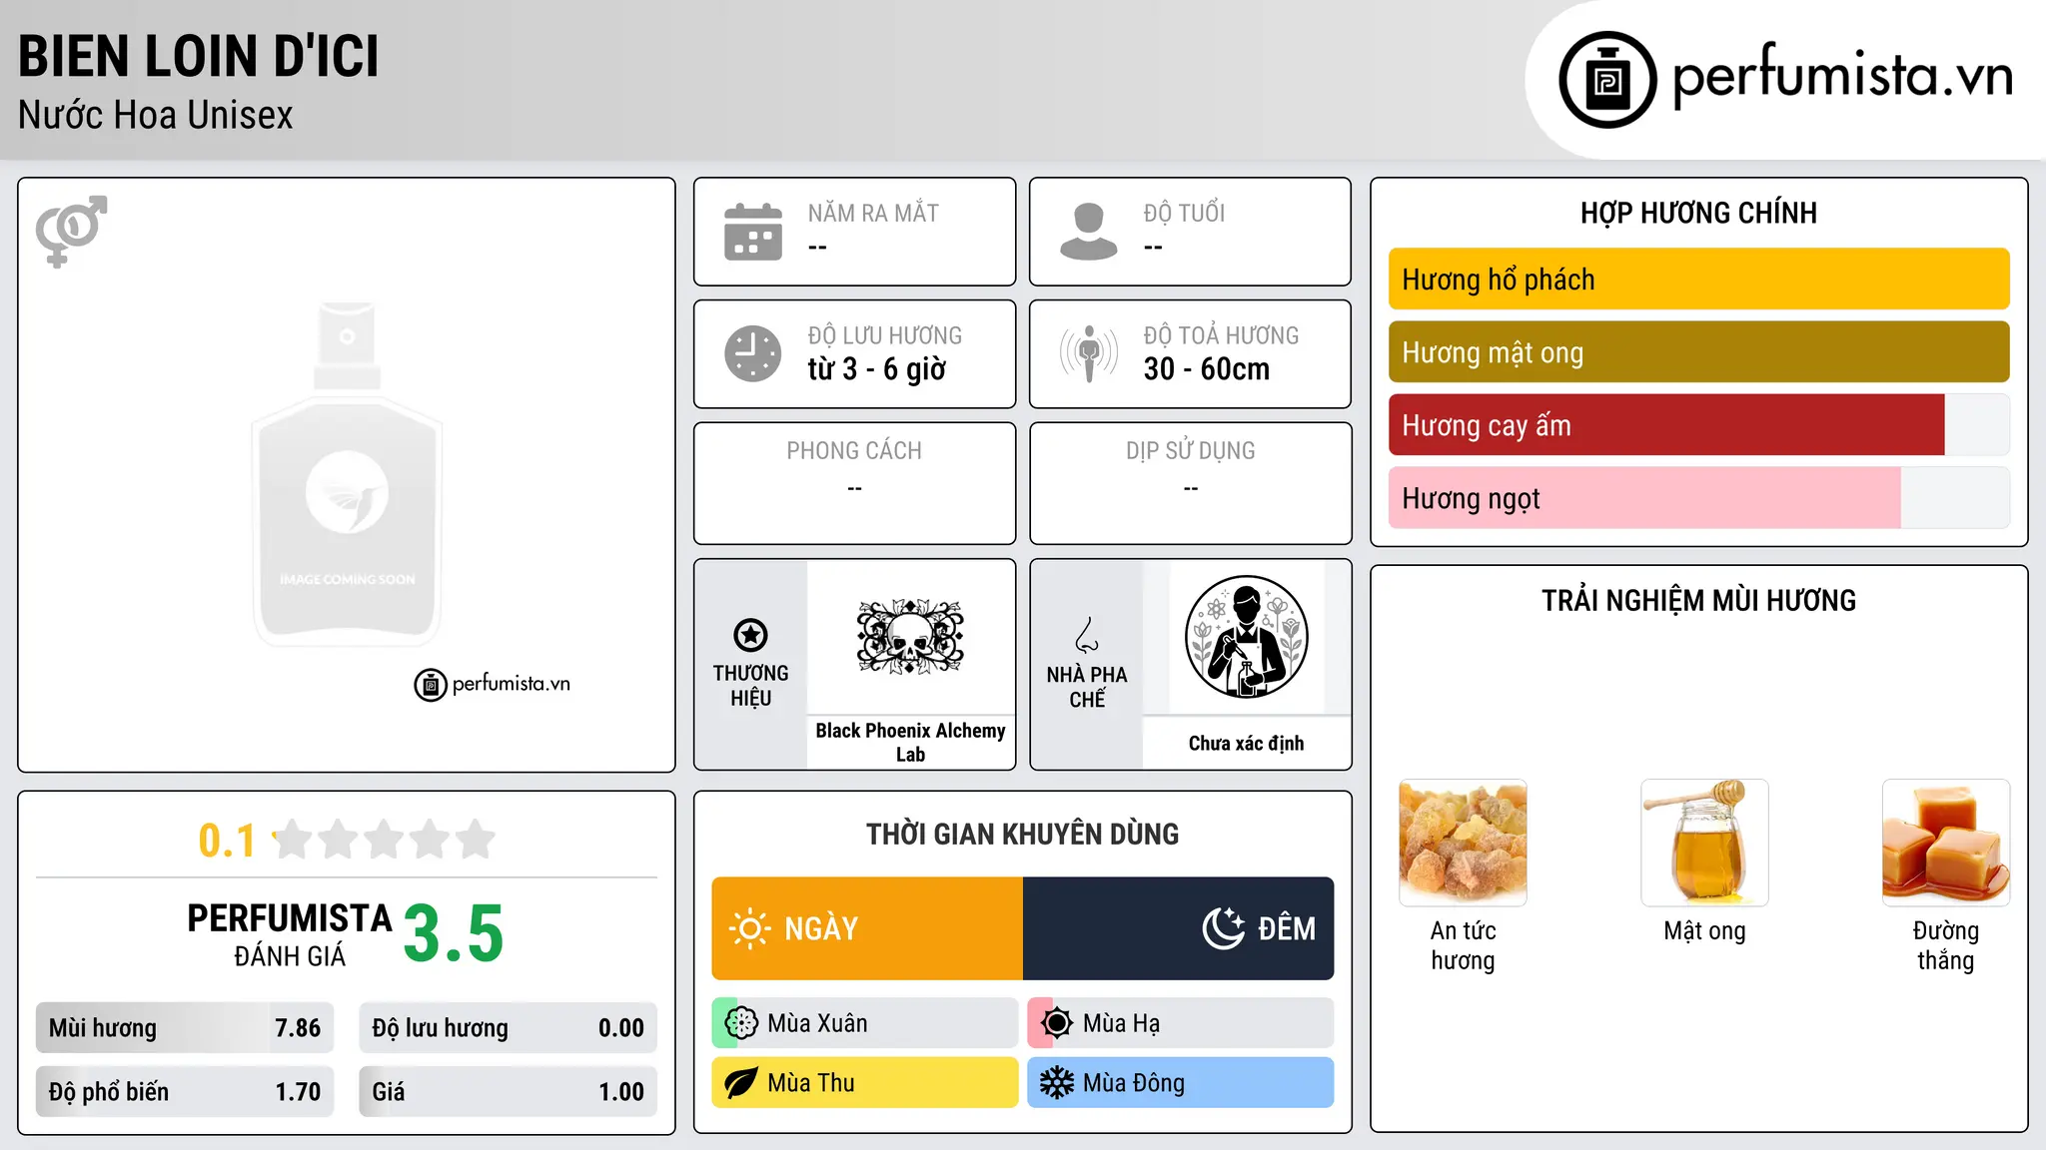The image size is (2046, 1150).
Task: Select the Đêm nighttime segment
Action: (x=1179, y=928)
